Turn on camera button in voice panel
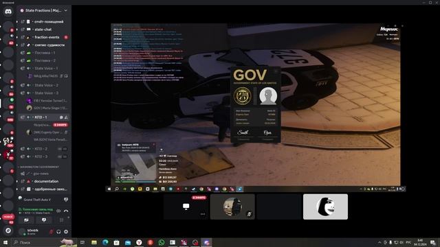440x247 pixels. [x=26, y=220]
